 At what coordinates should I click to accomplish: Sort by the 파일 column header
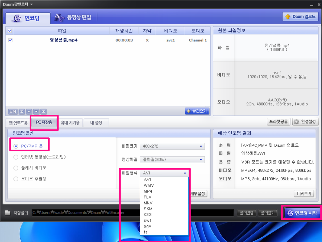coord(62,31)
